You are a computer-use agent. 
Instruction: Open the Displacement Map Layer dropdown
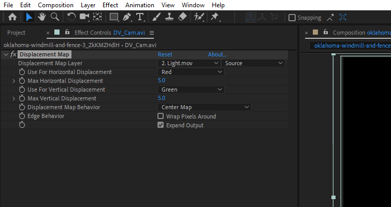189,63
